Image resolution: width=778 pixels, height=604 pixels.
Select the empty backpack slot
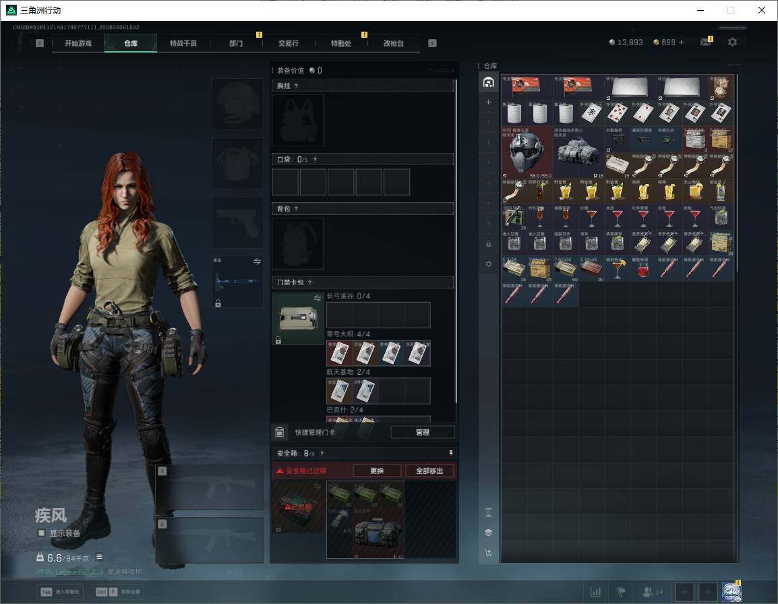(298, 243)
